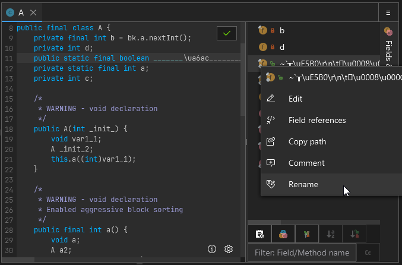Click 'bk.a.nextInt()' in line 9

(x=157, y=38)
